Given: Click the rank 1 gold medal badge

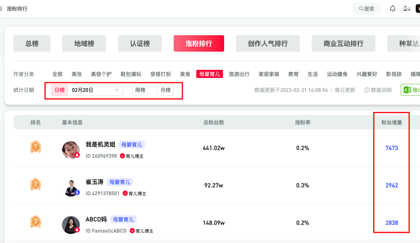Looking at the screenshot, I should point(35,147).
